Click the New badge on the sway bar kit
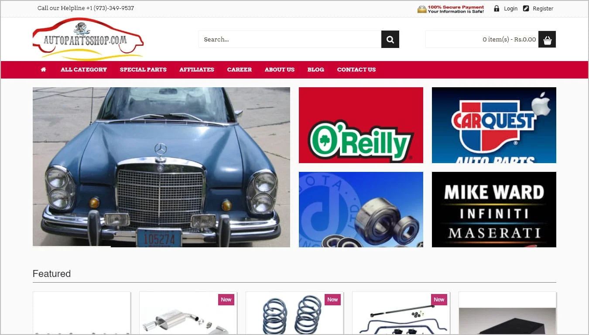 pos(439,299)
